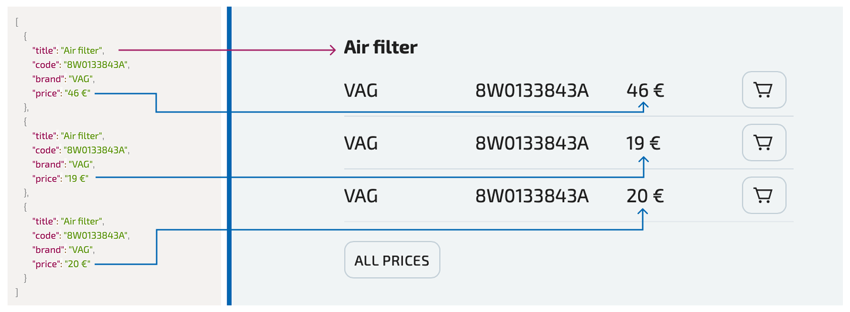Click the ALL PRICES button
850x312 pixels.
[x=392, y=260]
